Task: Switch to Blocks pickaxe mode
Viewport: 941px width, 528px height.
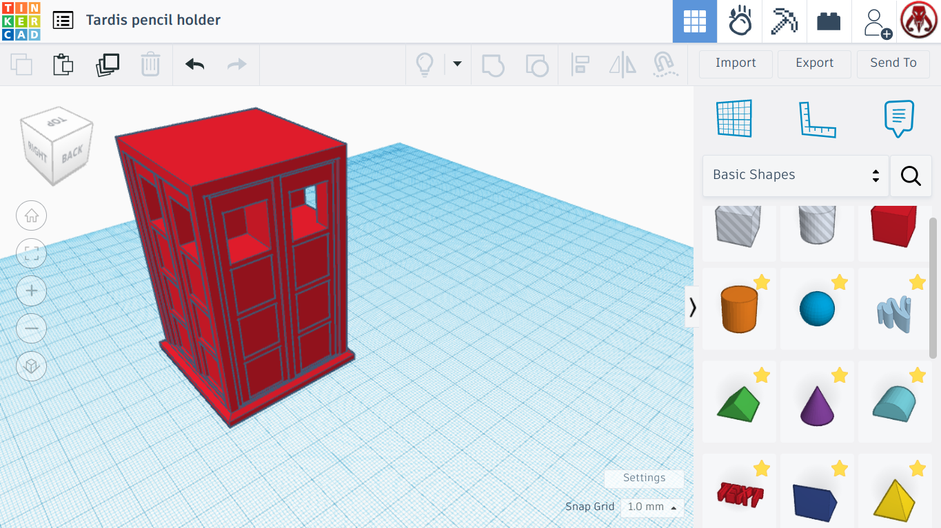Action: click(x=784, y=21)
